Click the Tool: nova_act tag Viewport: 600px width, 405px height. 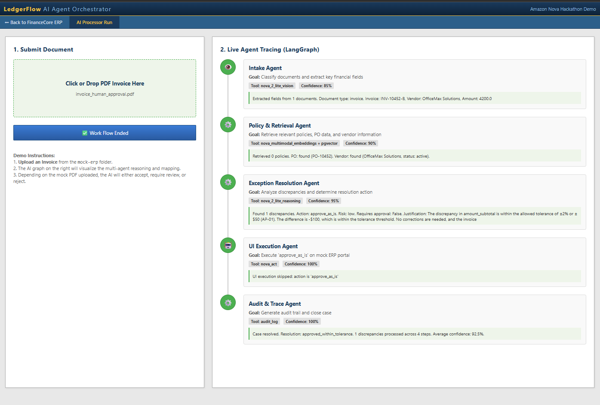click(264, 264)
